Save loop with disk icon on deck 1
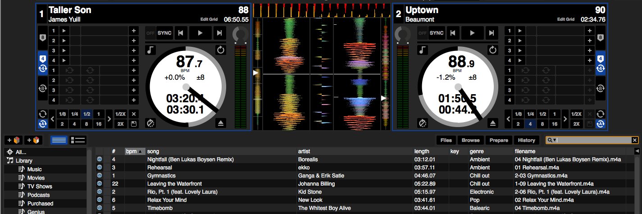 point(133,124)
